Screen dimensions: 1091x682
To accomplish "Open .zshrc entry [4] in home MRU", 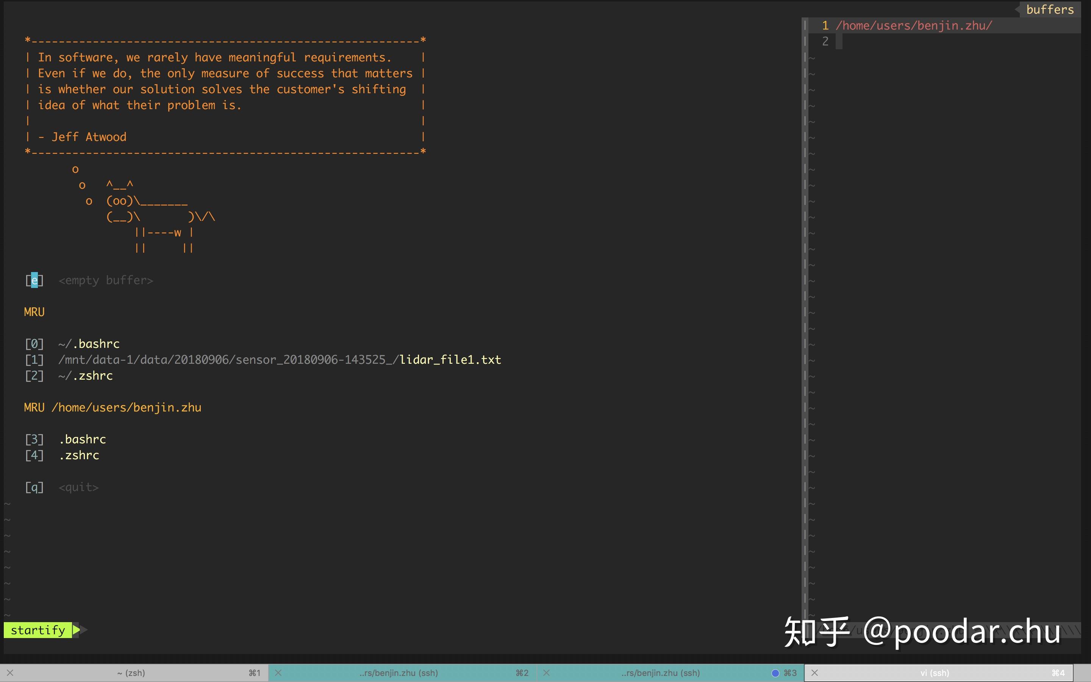I will click(x=79, y=455).
